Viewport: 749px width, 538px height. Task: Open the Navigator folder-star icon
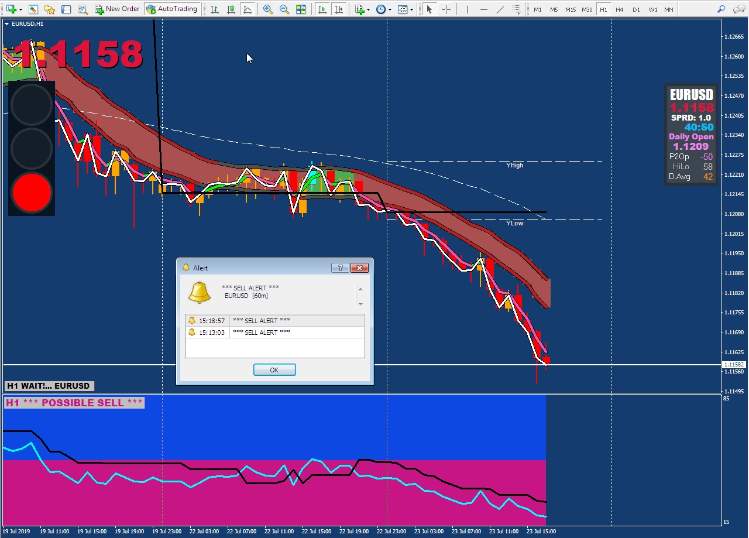pos(50,9)
